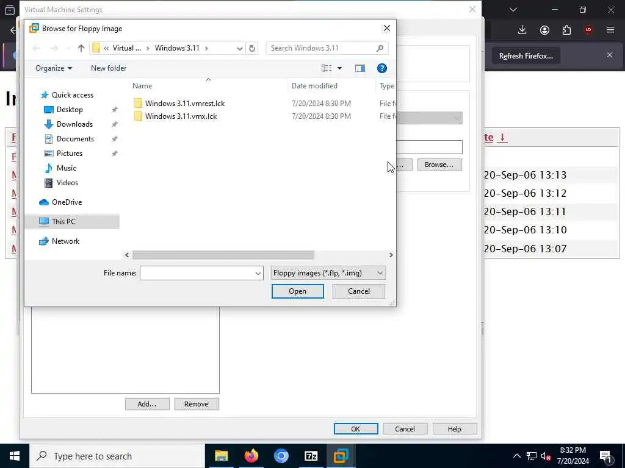Click the uBlock Origin toolbar icon
Image resolution: width=625 pixels, height=468 pixels.
coord(588,30)
